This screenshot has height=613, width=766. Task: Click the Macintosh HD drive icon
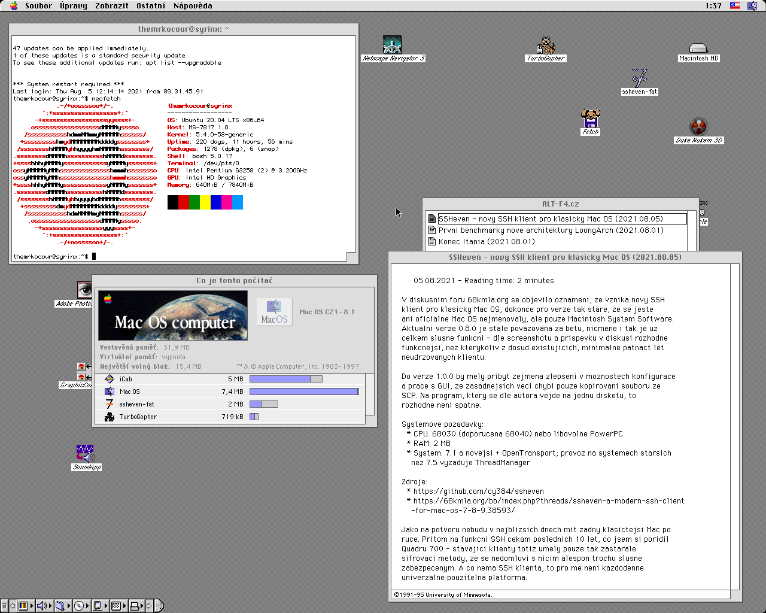698,48
